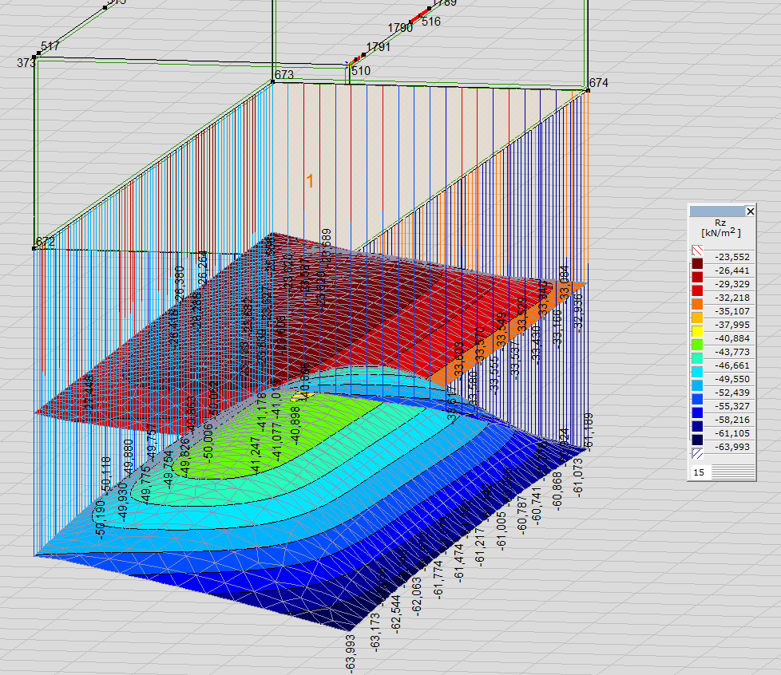The image size is (781, 675).
Task: Click the -40,884 legend value
Action: (x=732, y=338)
